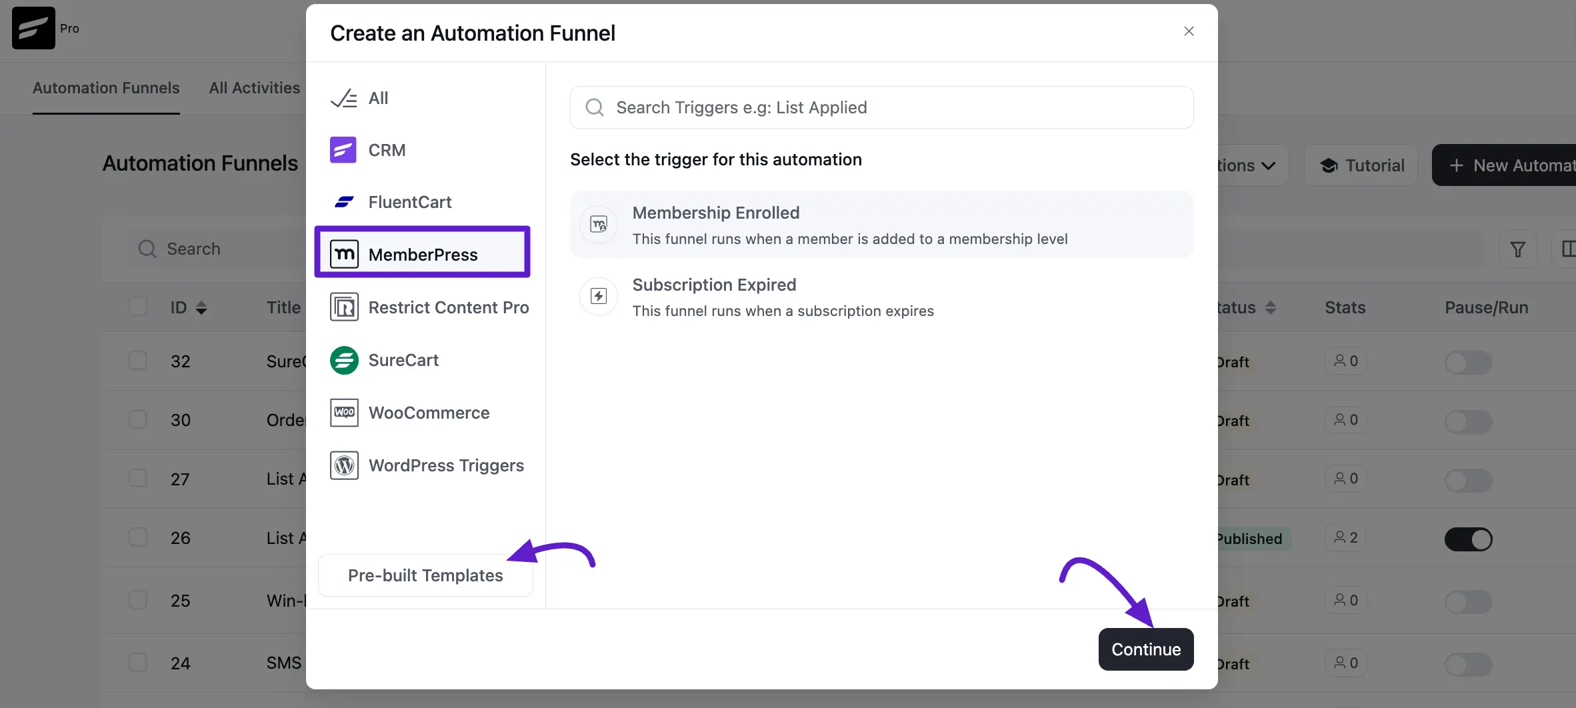Click the CRM category icon

click(x=343, y=150)
